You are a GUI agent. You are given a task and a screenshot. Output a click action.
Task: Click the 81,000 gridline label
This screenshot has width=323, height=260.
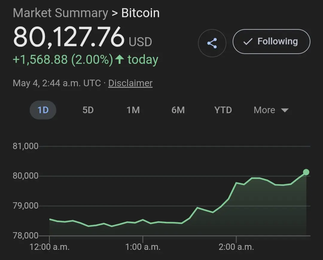click(x=25, y=146)
